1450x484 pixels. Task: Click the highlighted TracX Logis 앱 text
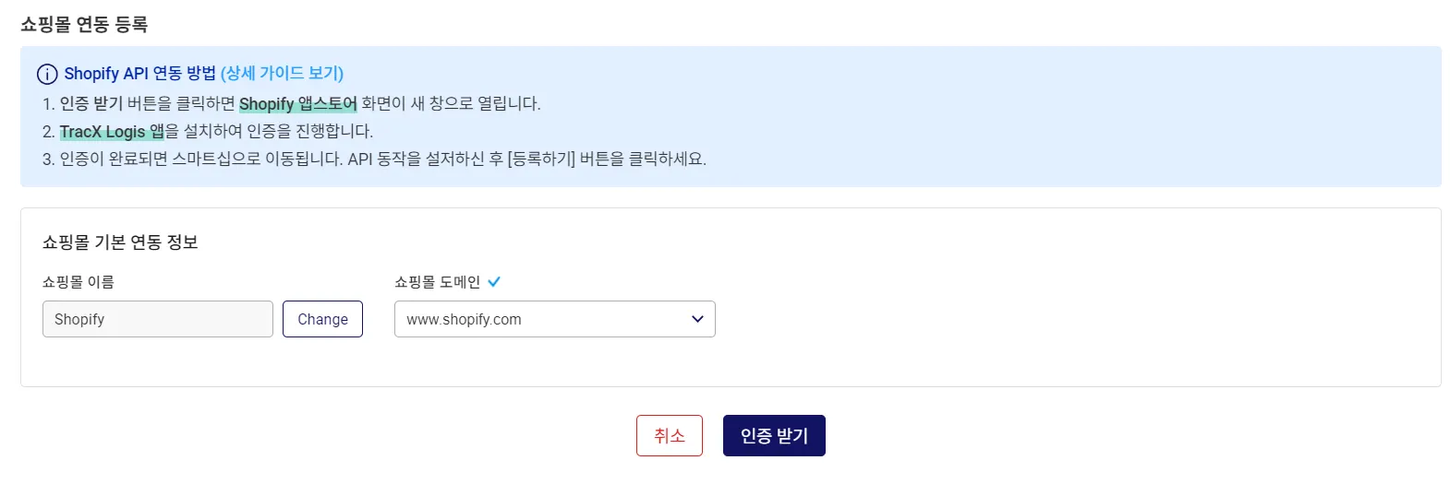[112, 132]
